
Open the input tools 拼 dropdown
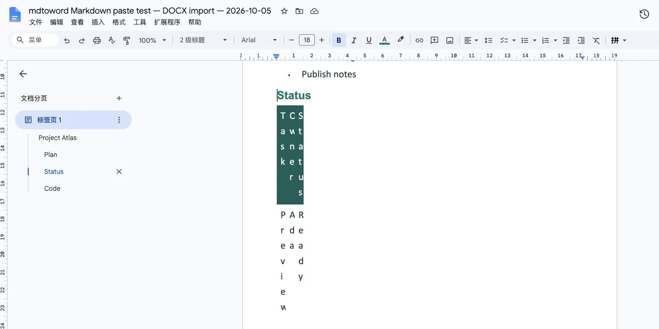(619, 40)
